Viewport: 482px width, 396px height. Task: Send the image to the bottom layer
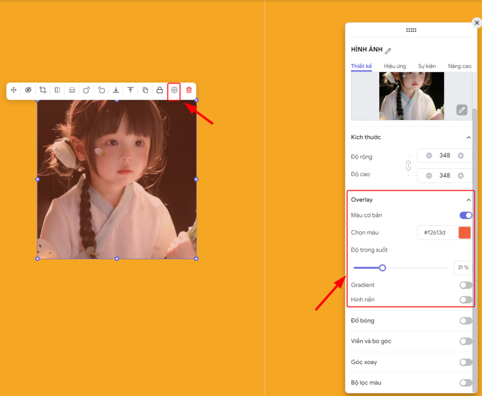tap(116, 90)
